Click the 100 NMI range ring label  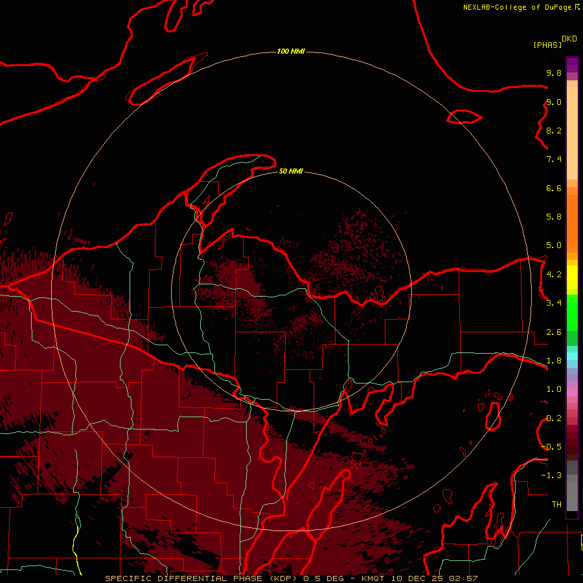291,51
